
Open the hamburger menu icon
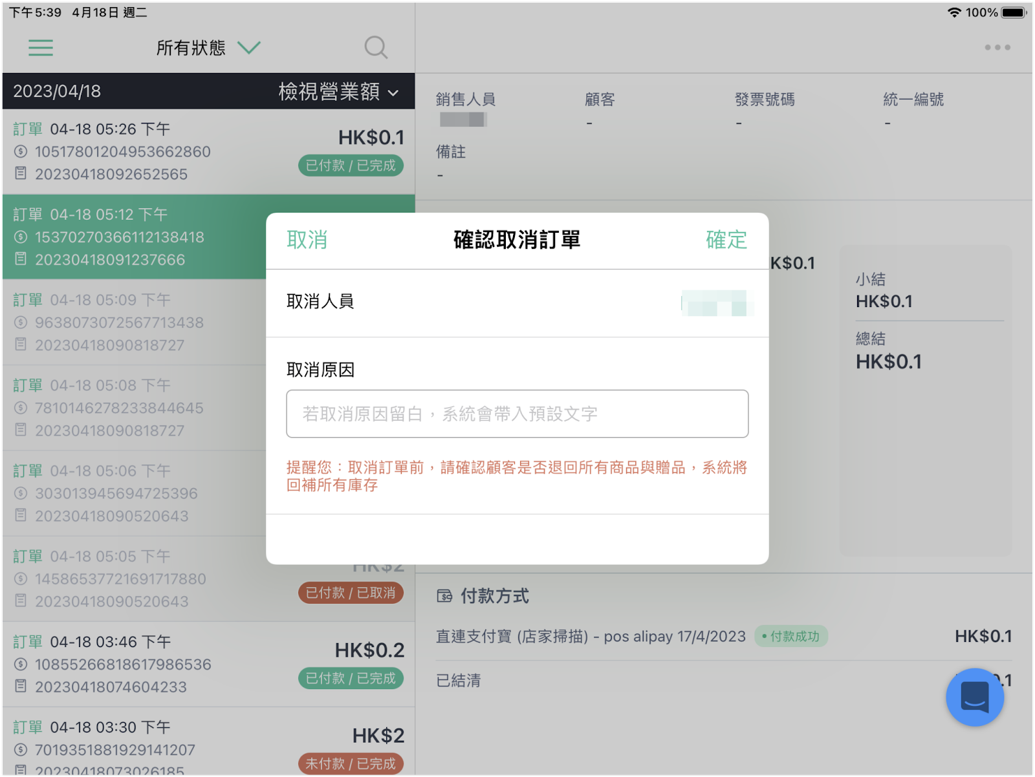41,48
